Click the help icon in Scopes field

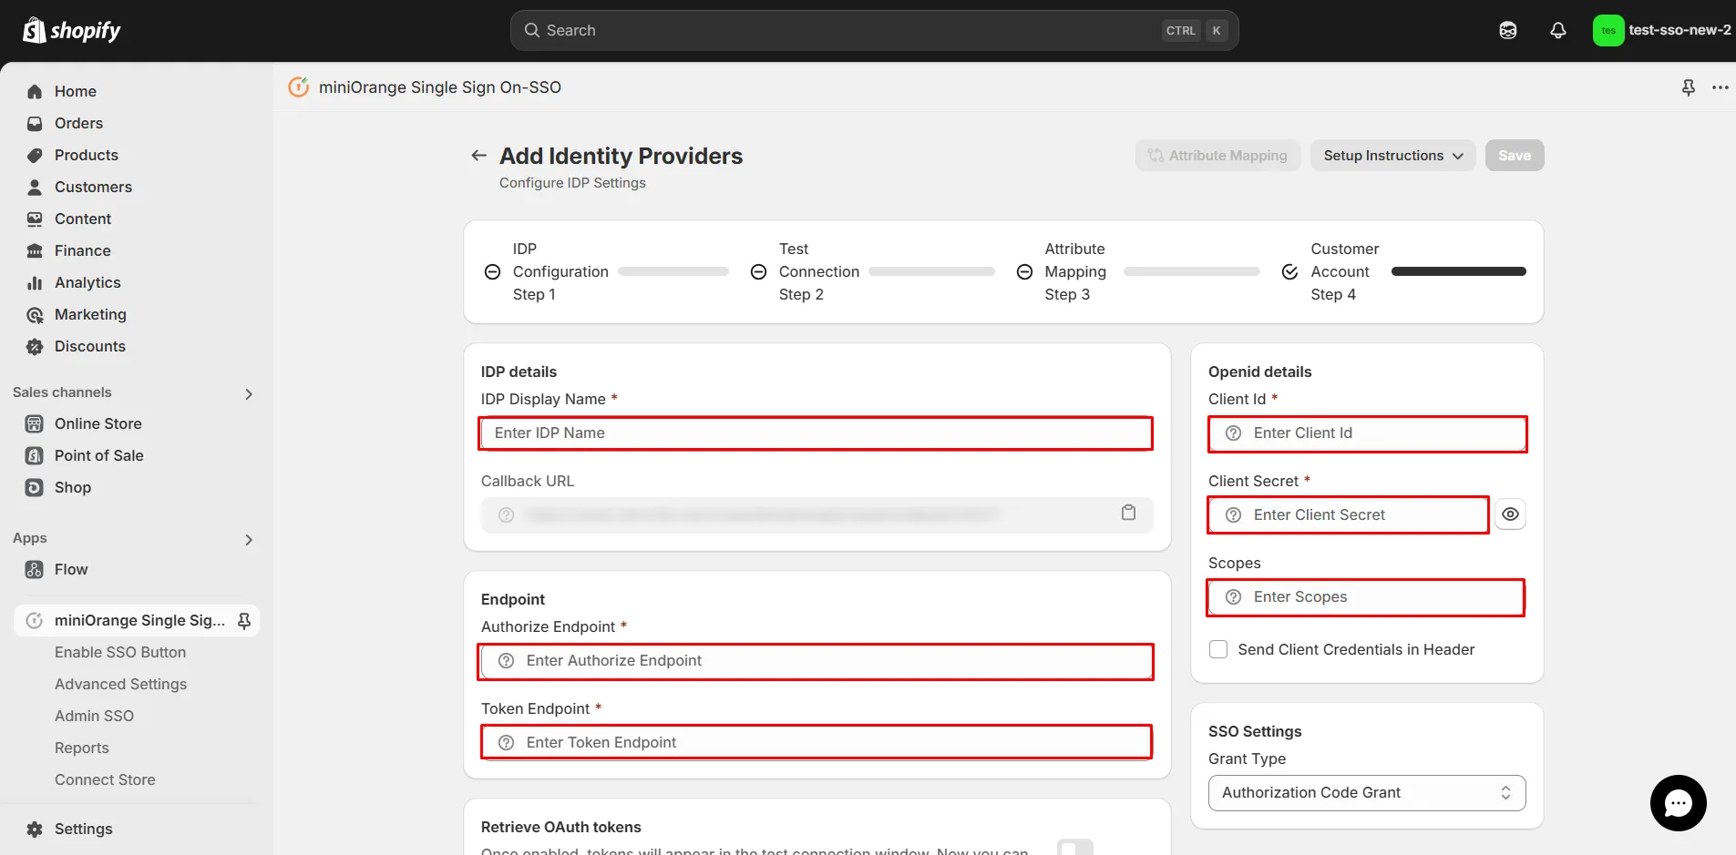click(x=1233, y=597)
